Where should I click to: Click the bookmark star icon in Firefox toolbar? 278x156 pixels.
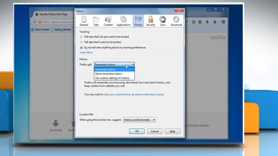(x=194, y=22)
